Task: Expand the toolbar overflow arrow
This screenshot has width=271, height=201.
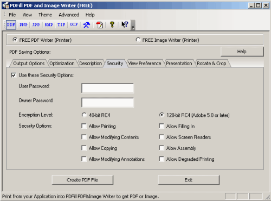Action: (x=133, y=25)
